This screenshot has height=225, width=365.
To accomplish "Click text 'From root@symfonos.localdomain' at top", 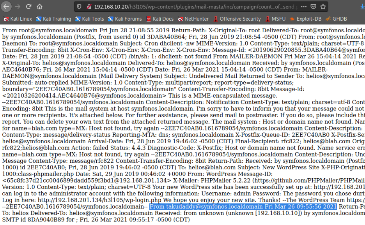I will (x=50, y=30).
